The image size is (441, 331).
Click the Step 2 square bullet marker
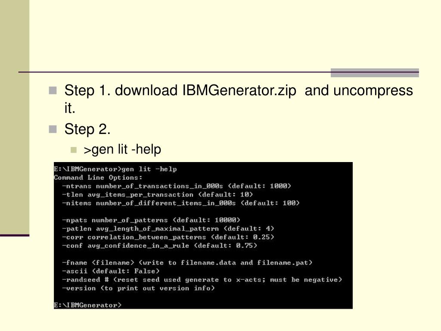coord(53,129)
